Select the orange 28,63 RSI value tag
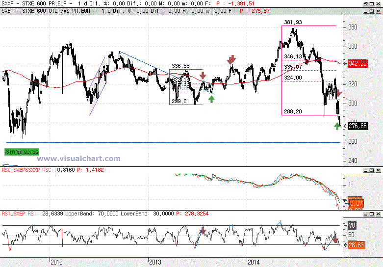 coord(357,245)
